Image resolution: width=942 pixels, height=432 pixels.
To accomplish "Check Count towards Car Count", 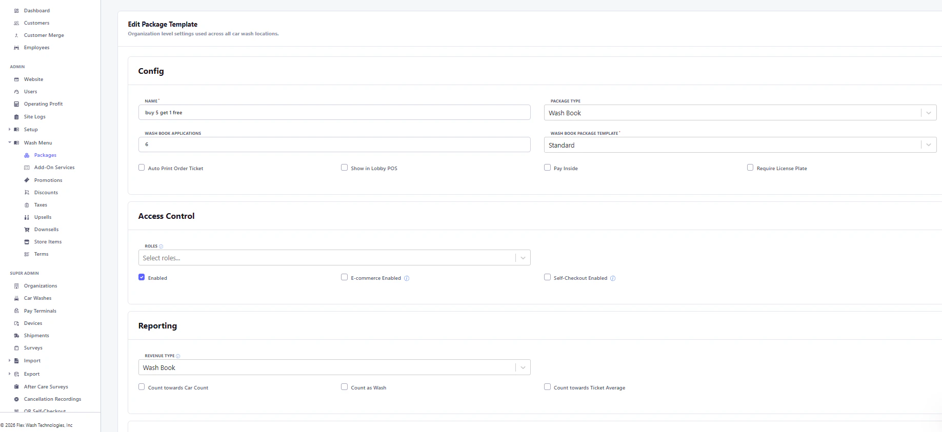I will tap(142, 387).
